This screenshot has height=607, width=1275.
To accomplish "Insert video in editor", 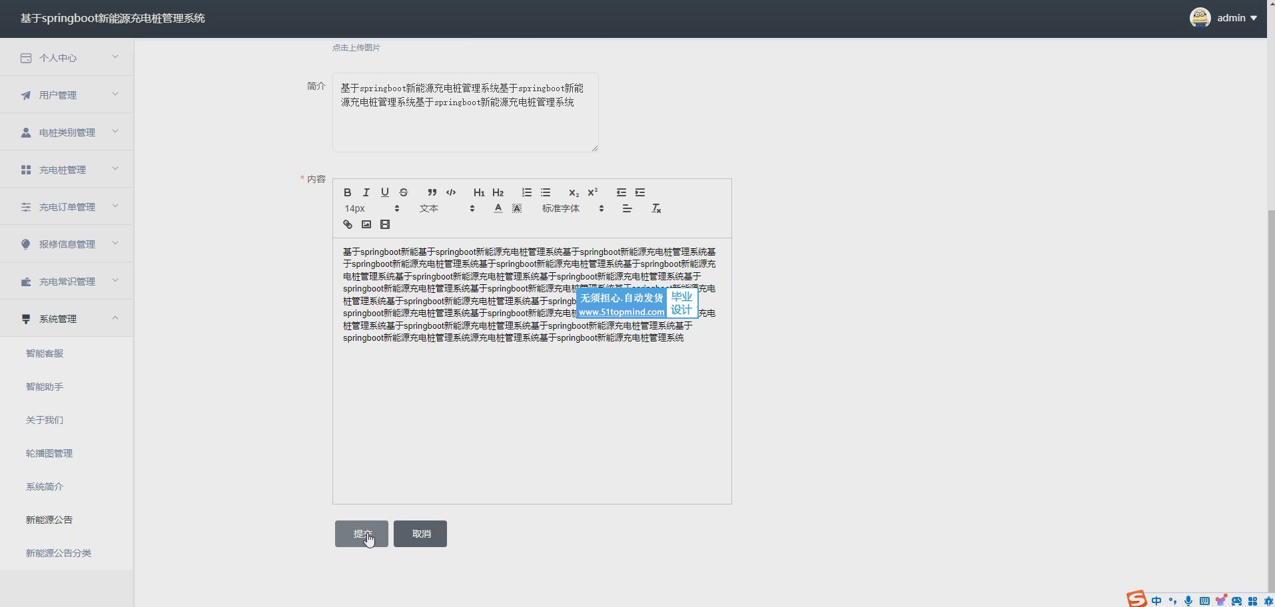I will click(x=384, y=224).
